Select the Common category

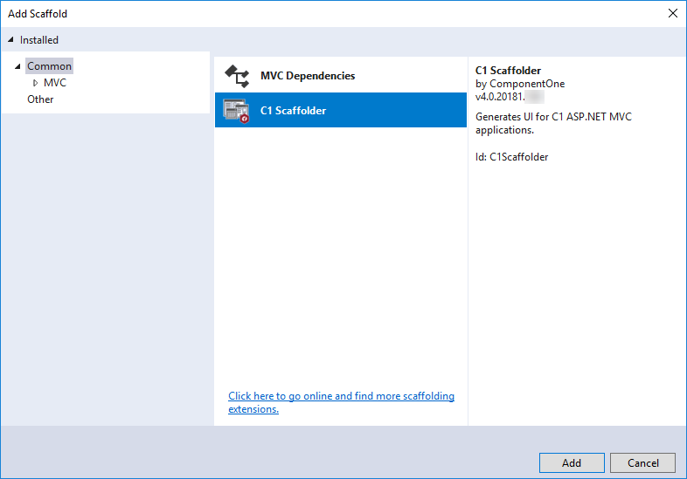[50, 66]
